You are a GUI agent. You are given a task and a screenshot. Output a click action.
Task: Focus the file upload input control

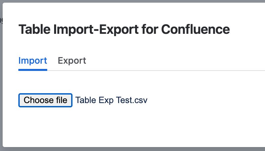[x=45, y=100]
